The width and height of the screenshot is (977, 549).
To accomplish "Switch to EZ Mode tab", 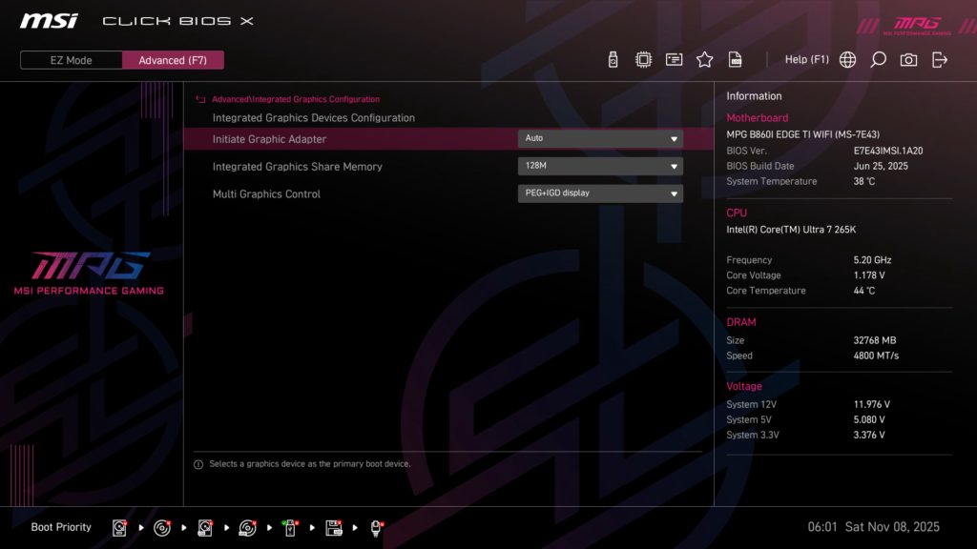I will point(70,60).
